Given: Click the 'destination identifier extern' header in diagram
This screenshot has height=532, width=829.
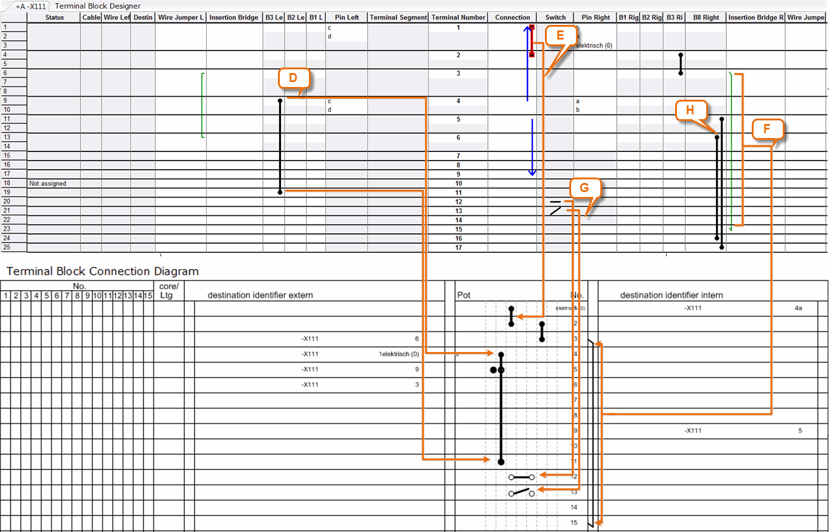Looking at the screenshot, I should pyautogui.click(x=260, y=295).
